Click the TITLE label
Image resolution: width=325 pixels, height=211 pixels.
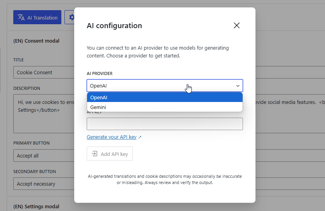pos(18,60)
